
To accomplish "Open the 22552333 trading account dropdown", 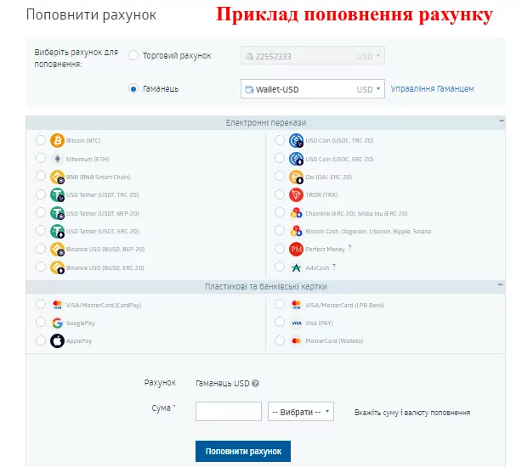I will pos(313,55).
